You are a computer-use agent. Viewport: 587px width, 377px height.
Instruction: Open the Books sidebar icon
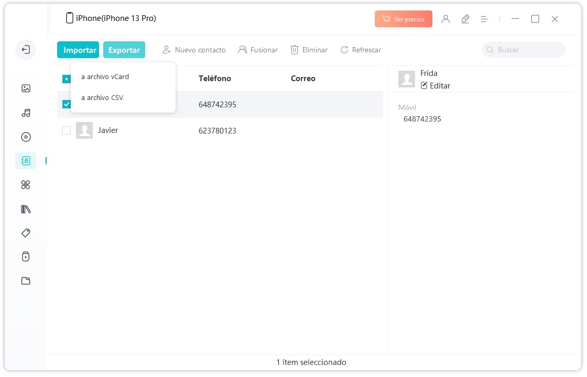[26, 209]
